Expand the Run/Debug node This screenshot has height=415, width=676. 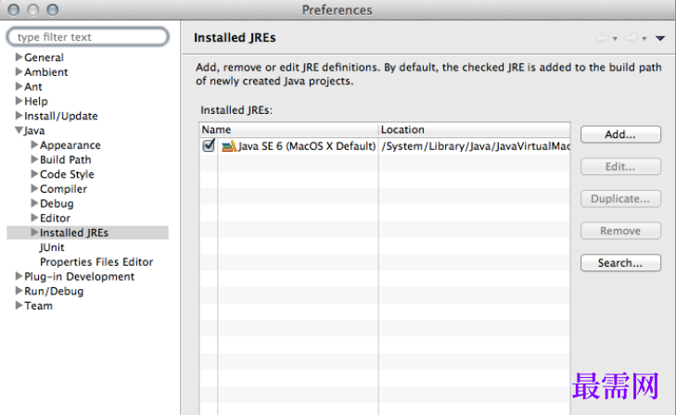pyautogui.click(x=19, y=291)
